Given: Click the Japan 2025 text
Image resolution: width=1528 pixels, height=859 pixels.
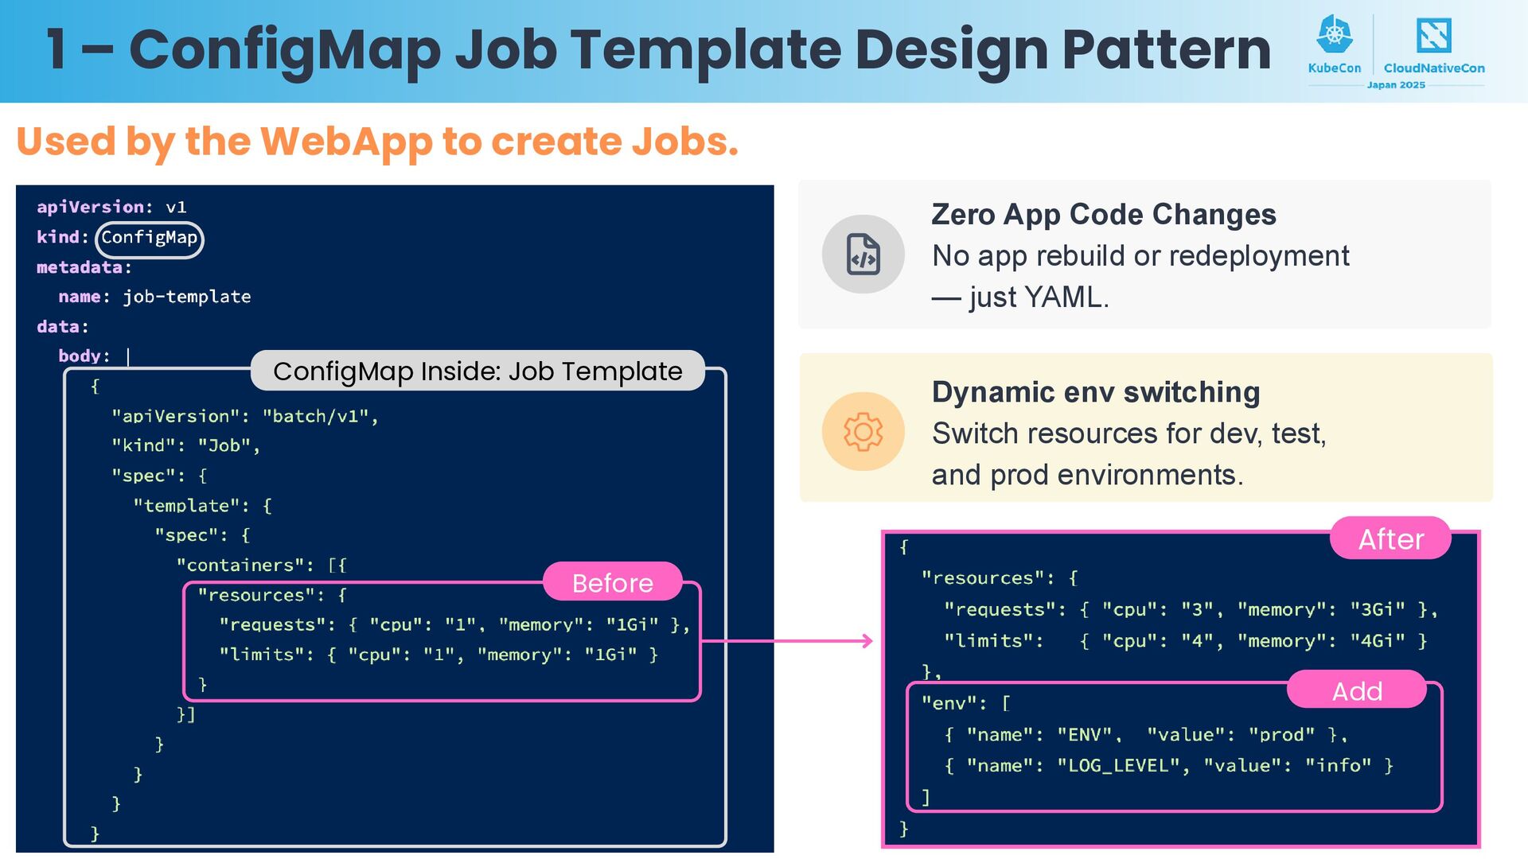Looking at the screenshot, I should (x=1396, y=85).
